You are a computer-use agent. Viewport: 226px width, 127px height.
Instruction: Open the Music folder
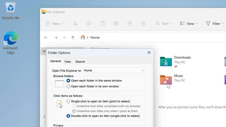point(166,80)
